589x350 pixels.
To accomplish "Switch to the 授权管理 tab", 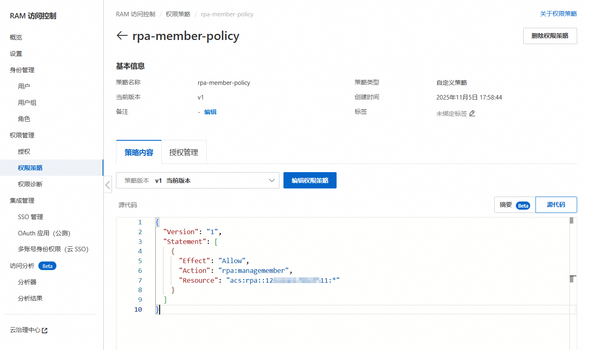I will [x=184, y=152].
